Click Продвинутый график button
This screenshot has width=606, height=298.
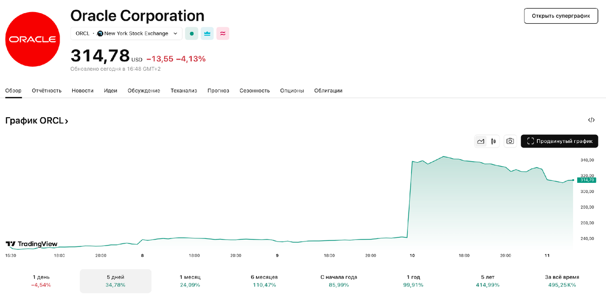560,141
